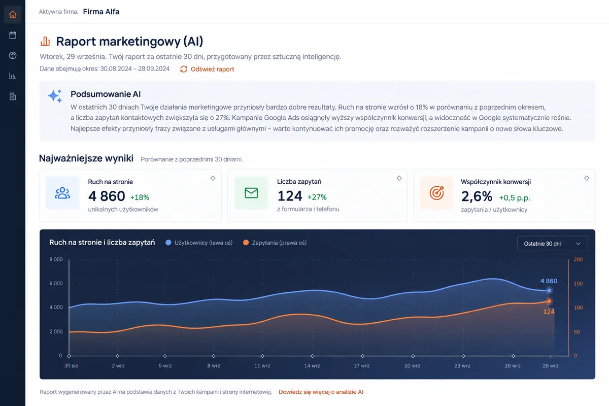
Task: Click the 11 wrz marker on the chart axis
Action: pyautogui.click(x=262, y=356)
